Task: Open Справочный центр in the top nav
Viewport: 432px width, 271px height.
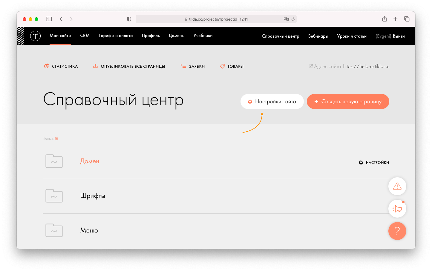Action: (x=281, y=36)
